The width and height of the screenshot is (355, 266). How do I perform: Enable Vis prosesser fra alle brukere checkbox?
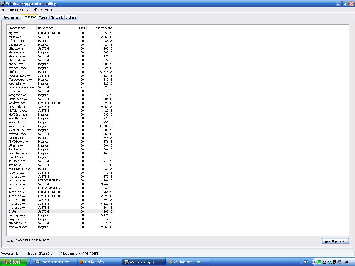point(8,240)
